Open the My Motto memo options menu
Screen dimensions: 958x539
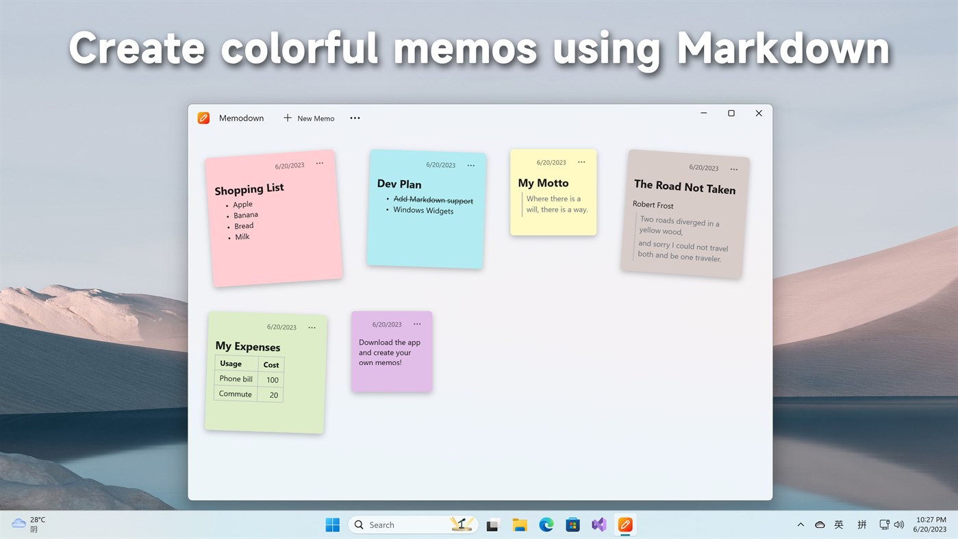581,162
